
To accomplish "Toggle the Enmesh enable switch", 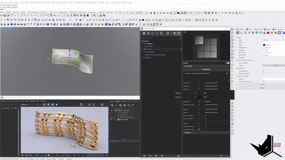I will tap(227, 63).
